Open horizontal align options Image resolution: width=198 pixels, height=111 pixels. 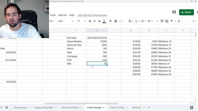coord(131,21)
